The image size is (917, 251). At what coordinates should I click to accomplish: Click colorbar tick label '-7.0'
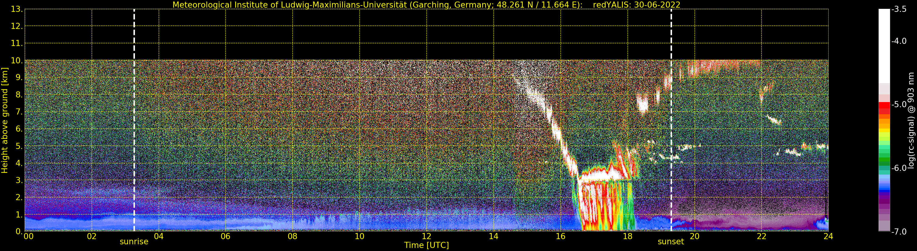coord(899,232)
